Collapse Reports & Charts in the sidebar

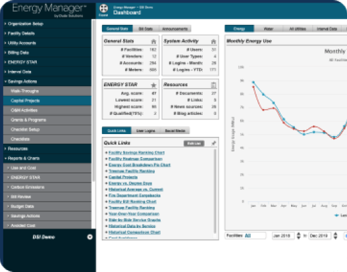47,158
